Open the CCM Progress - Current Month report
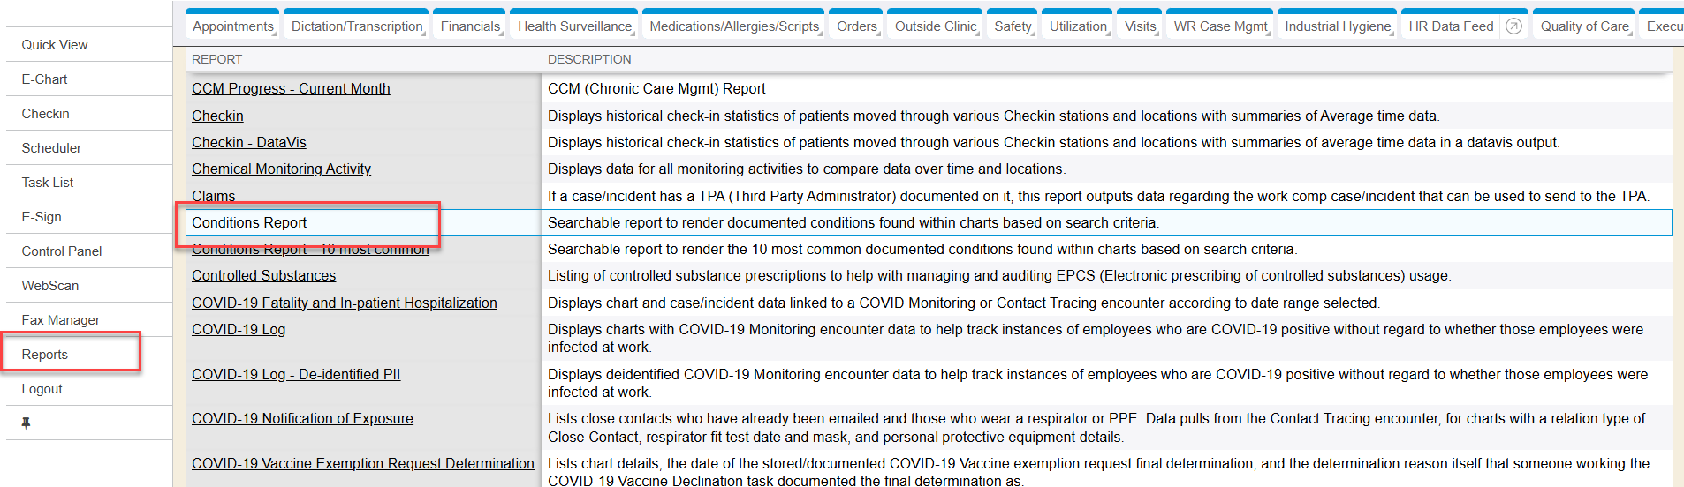1684x487 pixels. [x=291, y=89]
